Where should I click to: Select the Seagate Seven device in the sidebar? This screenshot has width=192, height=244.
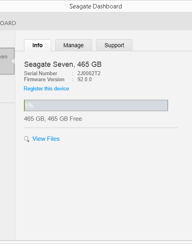click(7, 61)
